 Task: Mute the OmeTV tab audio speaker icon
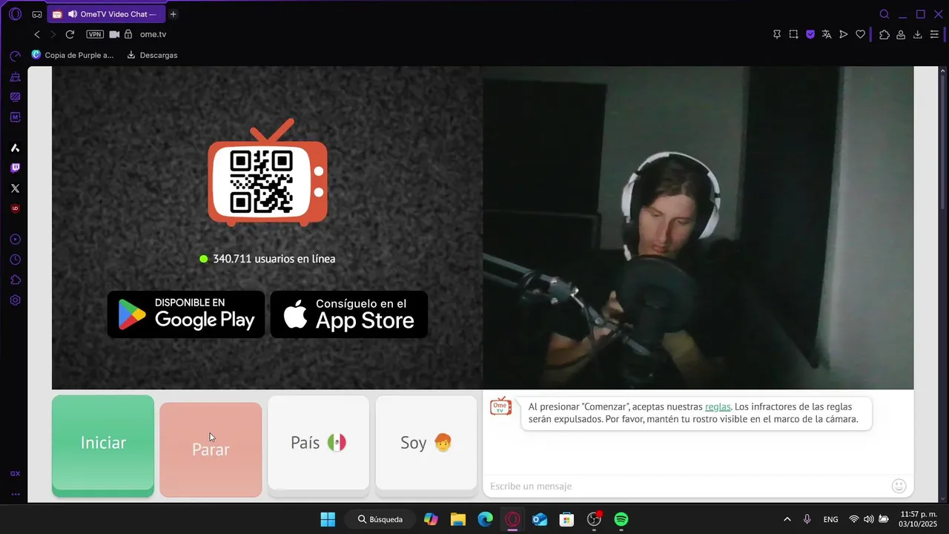[72, 14]
